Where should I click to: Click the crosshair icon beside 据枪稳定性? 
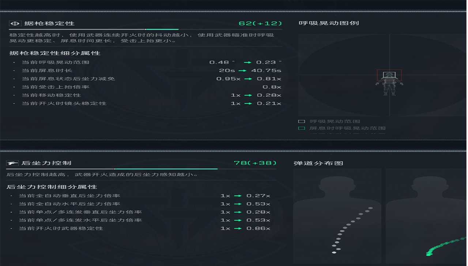[x=15, y=23]
